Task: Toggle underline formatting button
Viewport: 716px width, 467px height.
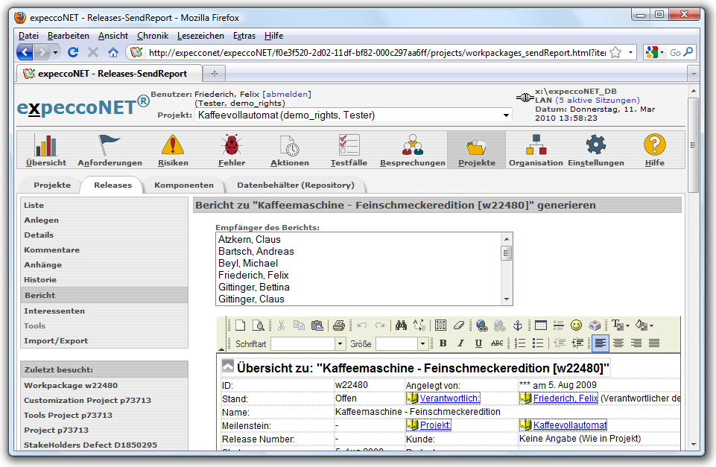Action: click(478, 343)
